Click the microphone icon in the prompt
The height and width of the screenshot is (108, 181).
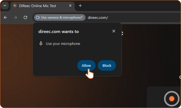pos(41,44)
